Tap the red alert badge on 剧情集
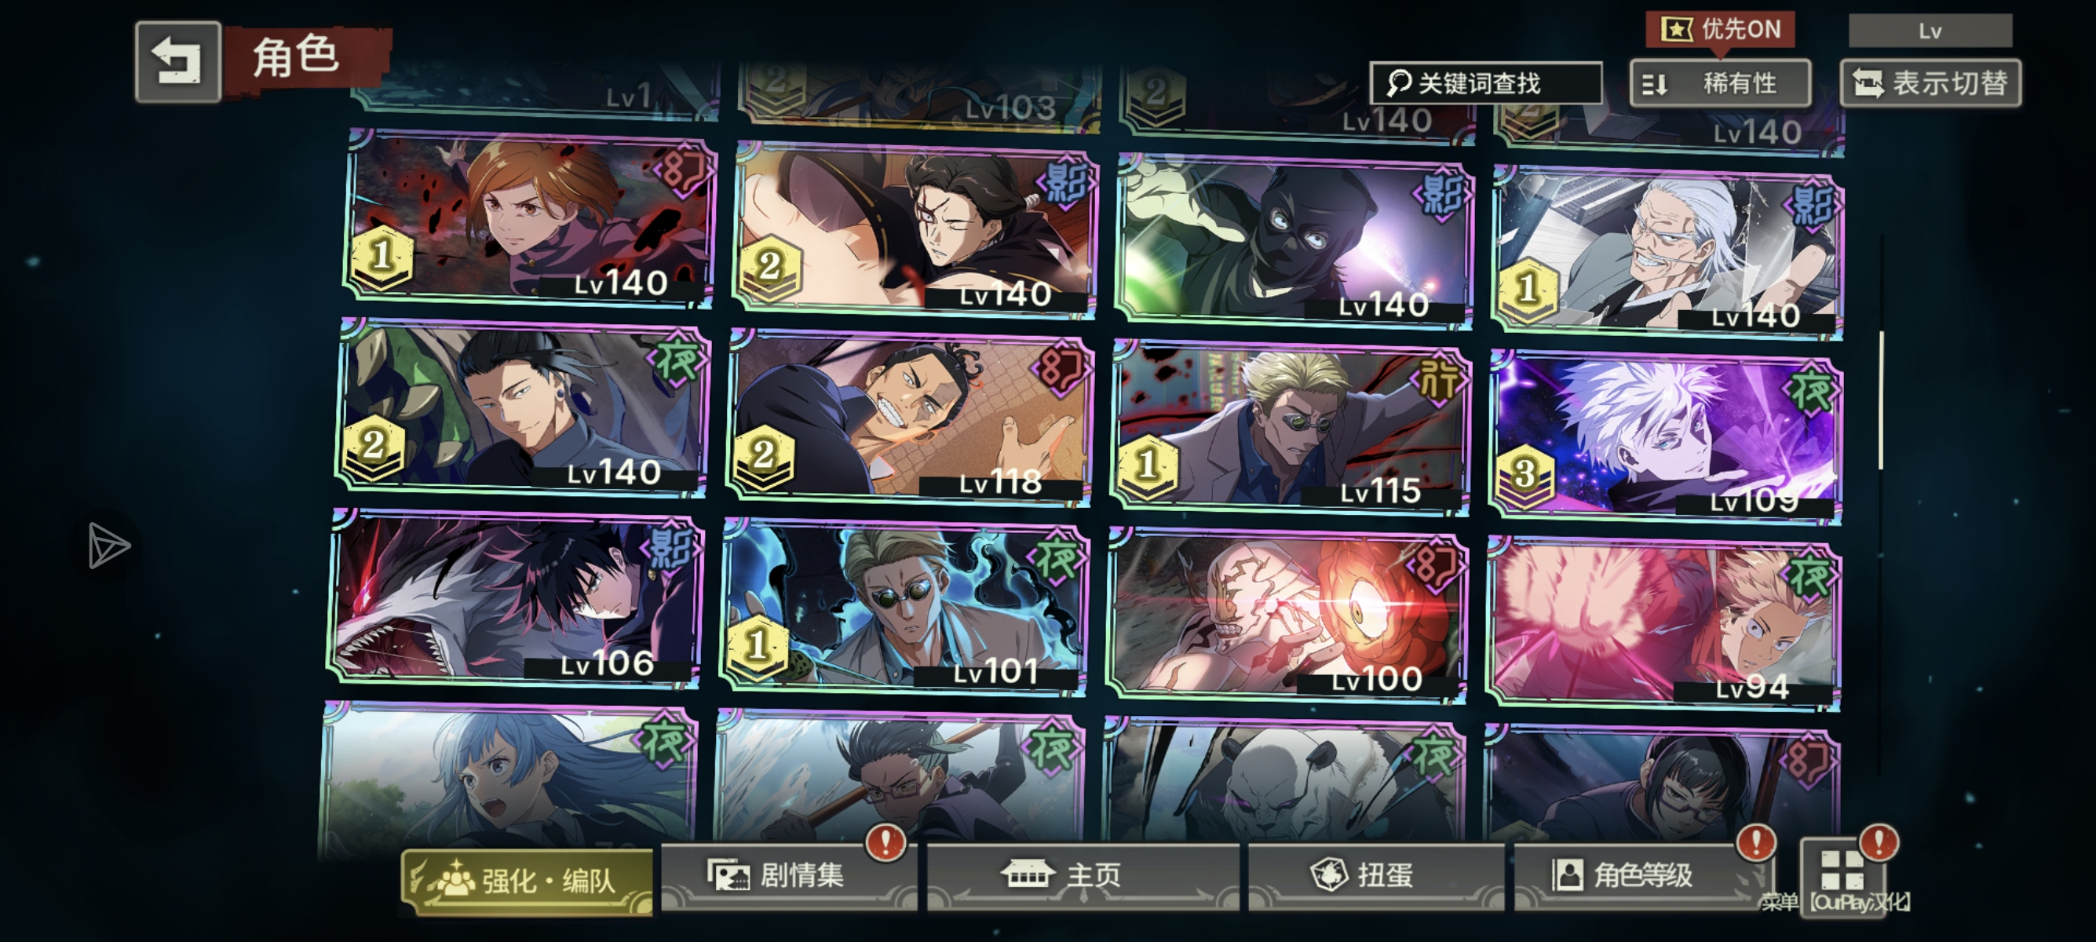 tap(886, 842)
